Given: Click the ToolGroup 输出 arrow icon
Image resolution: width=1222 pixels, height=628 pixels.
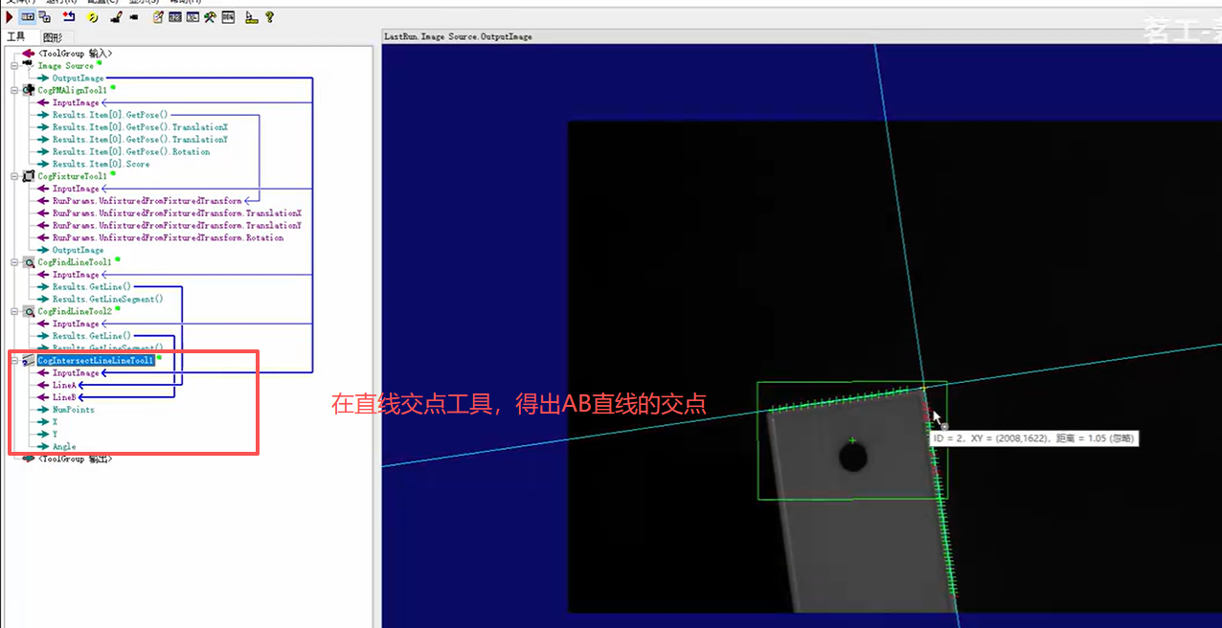Looking at the screenshot, I should point(28,459).
